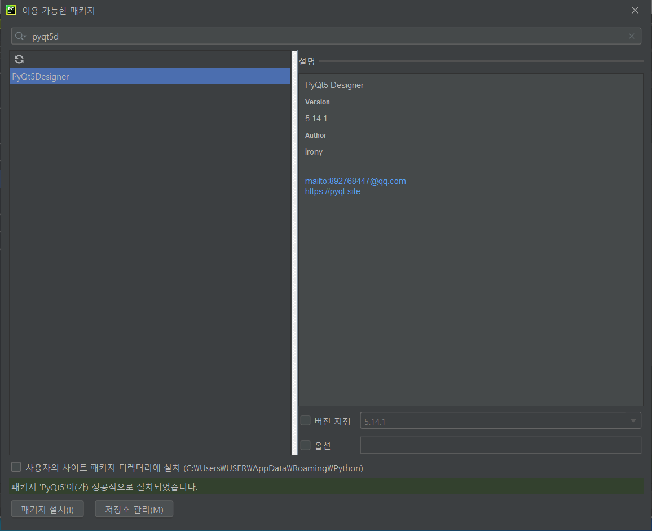652x531 pixels.
Task: Enable the options checkbox
Action: pos(306,445)
